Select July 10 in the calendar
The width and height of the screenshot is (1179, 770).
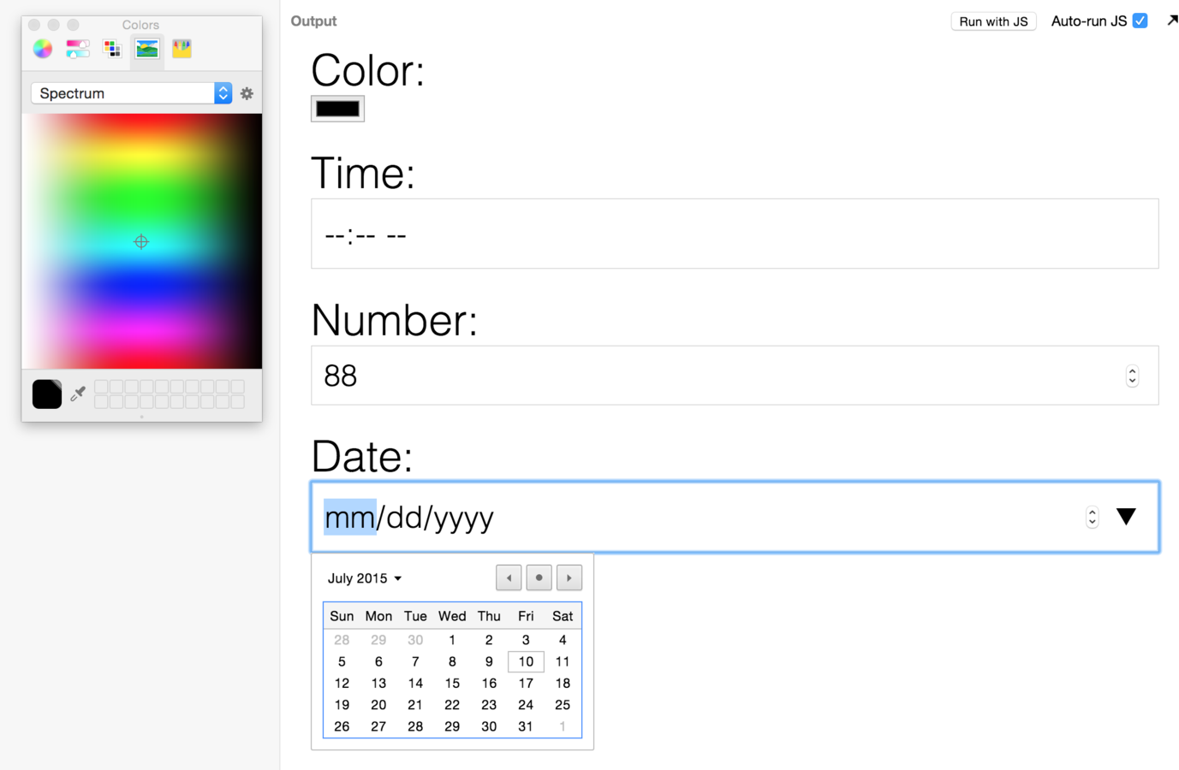coord(526,661)
